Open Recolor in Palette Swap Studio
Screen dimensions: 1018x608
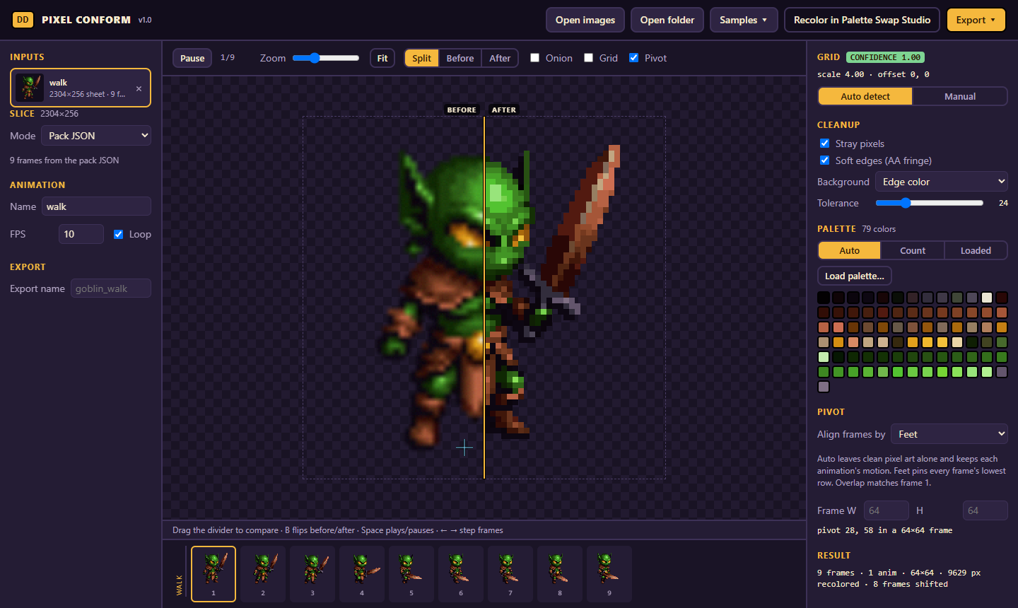[862, 20]
